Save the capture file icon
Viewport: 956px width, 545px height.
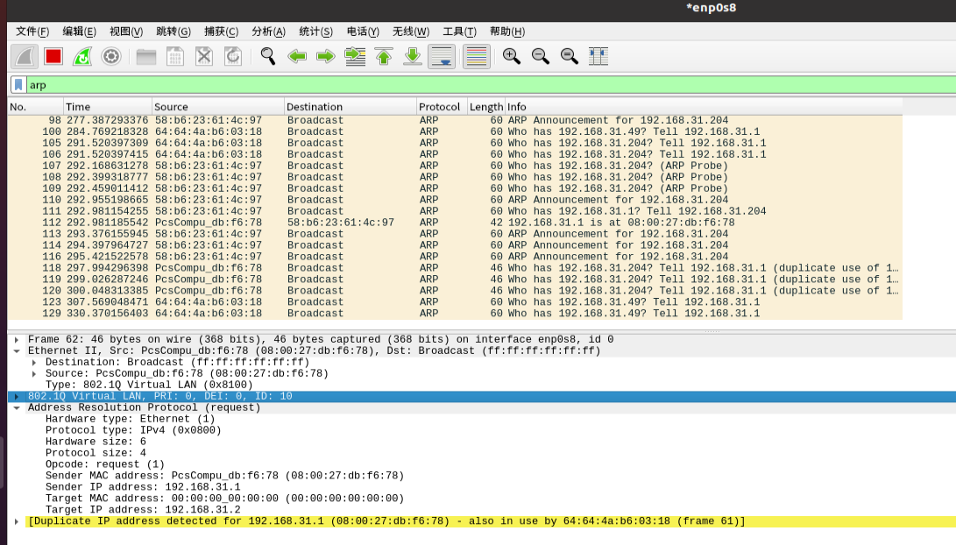[x=175, y=57]
